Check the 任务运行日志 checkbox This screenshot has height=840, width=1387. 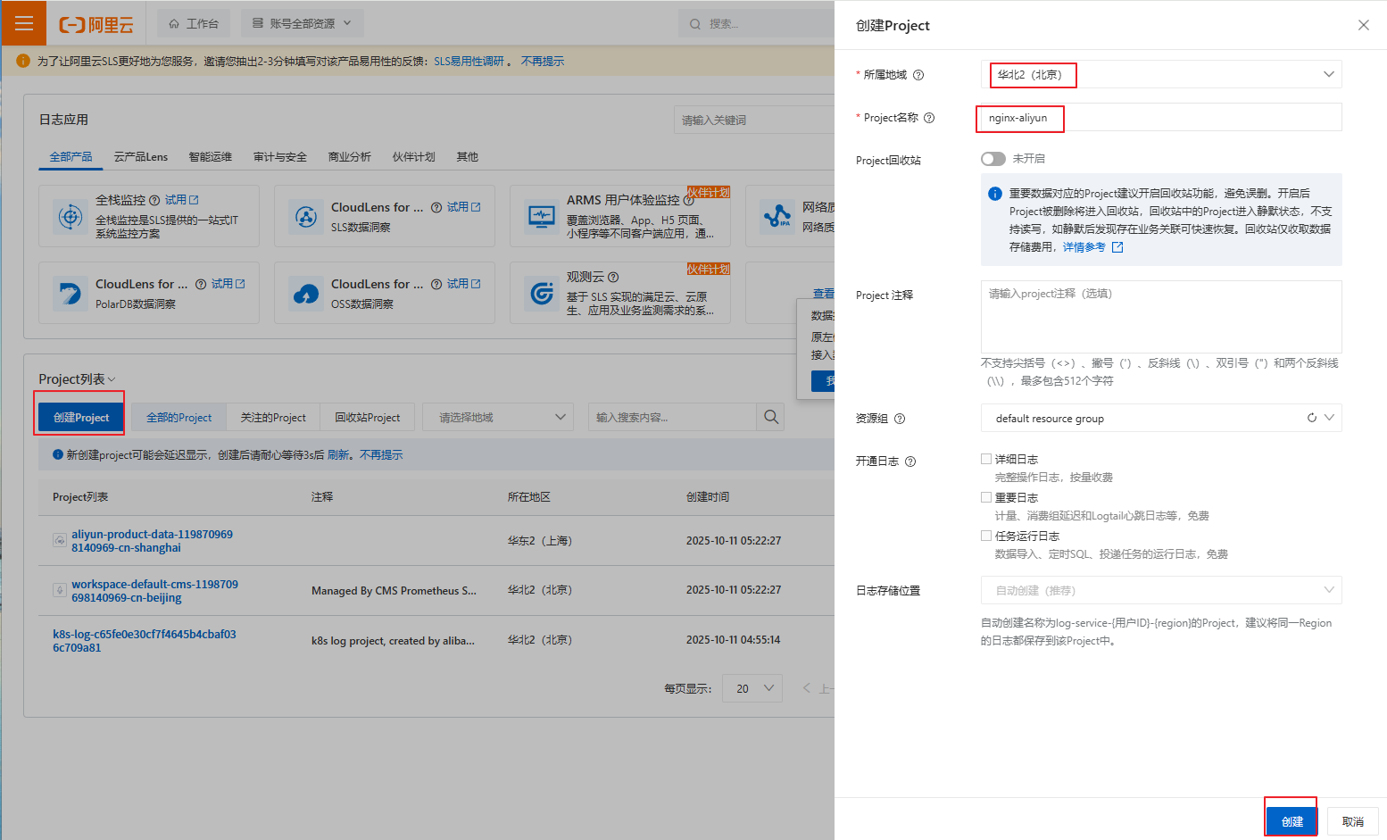[x=986, y=536]
